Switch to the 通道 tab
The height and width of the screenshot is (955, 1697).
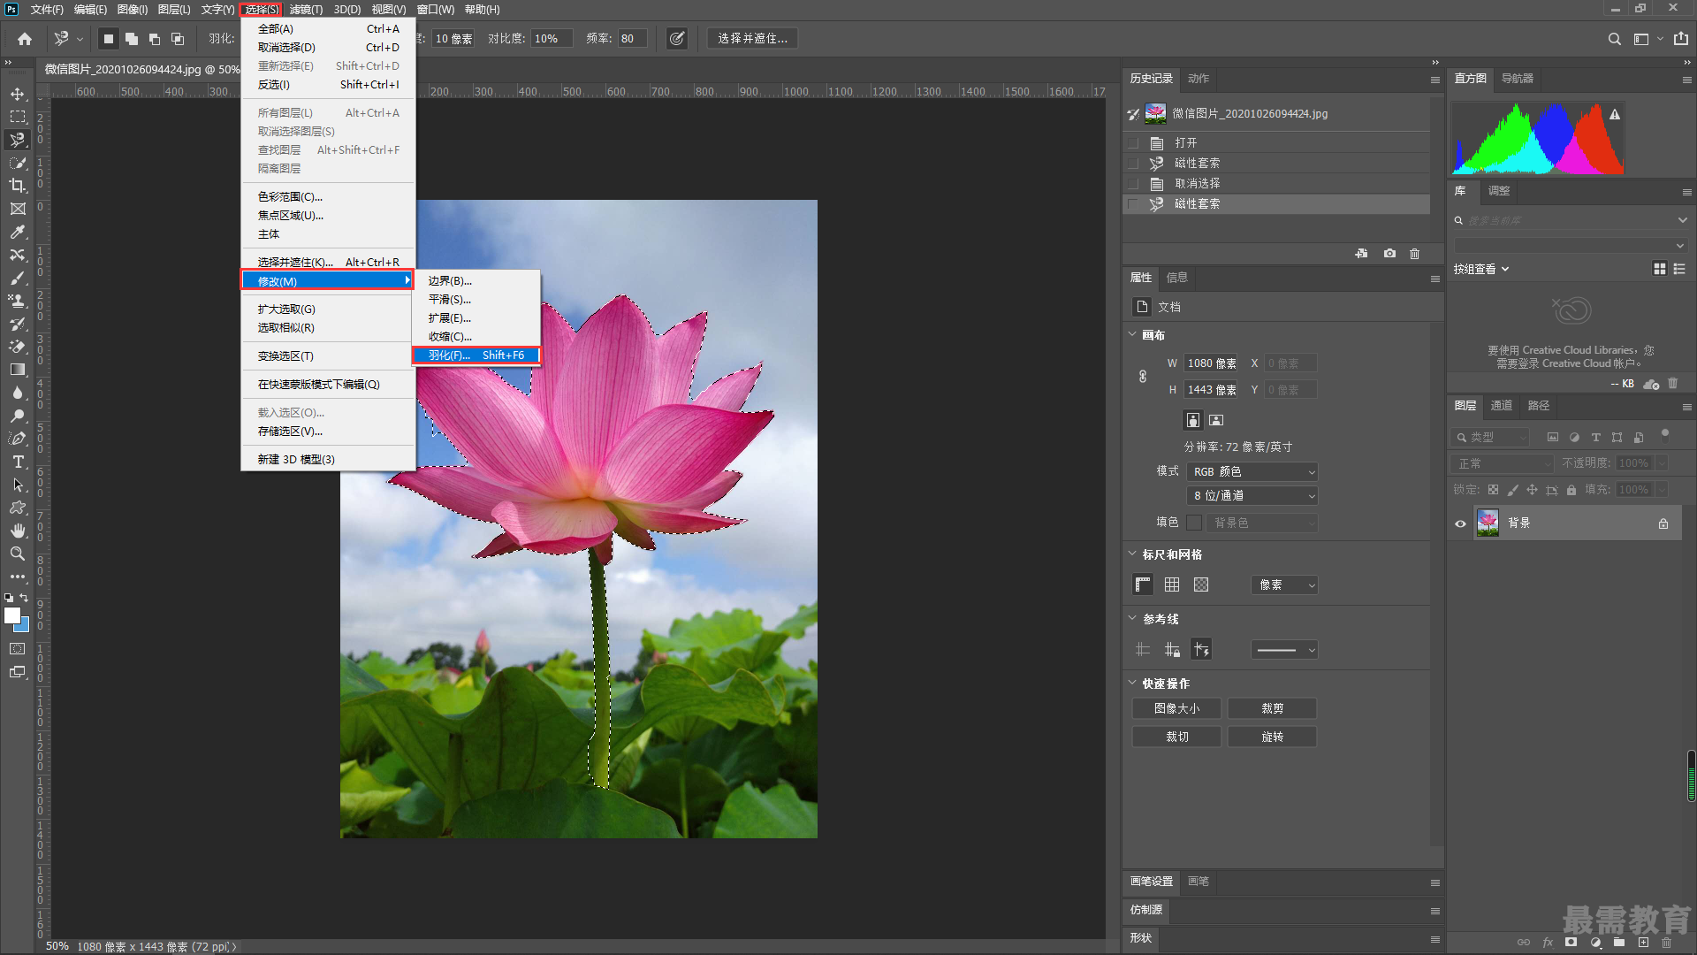click(1501, 406)
